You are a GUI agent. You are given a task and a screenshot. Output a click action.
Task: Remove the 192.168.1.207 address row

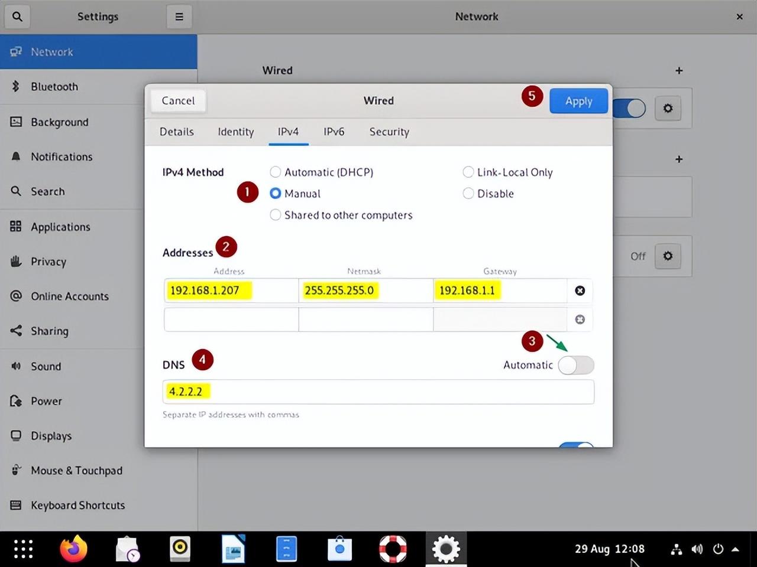point(580,291)
